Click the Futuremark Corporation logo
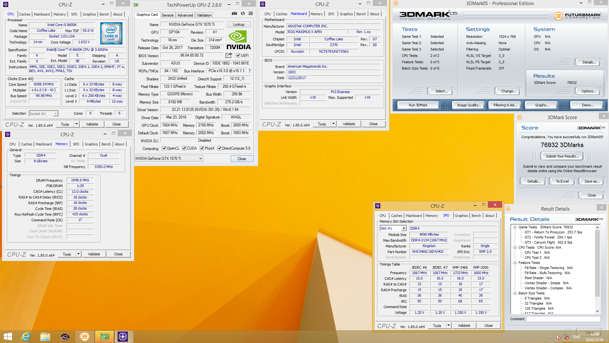The image size is (609, 343). [578, 16]
